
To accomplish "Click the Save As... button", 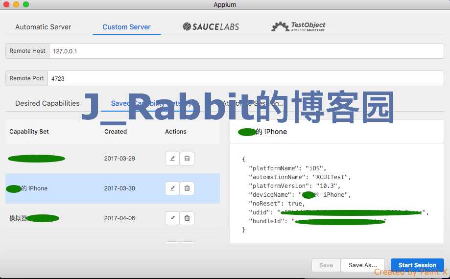I will pos(363,265).
